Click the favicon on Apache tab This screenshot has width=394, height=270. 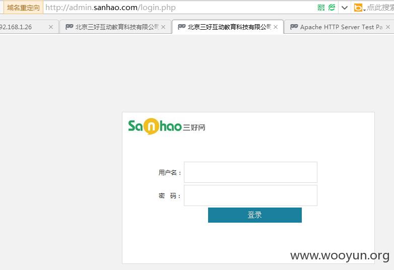click(294, 27)
